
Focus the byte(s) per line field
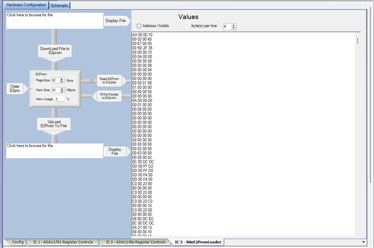pyautogui.click(x=227, y=26)
